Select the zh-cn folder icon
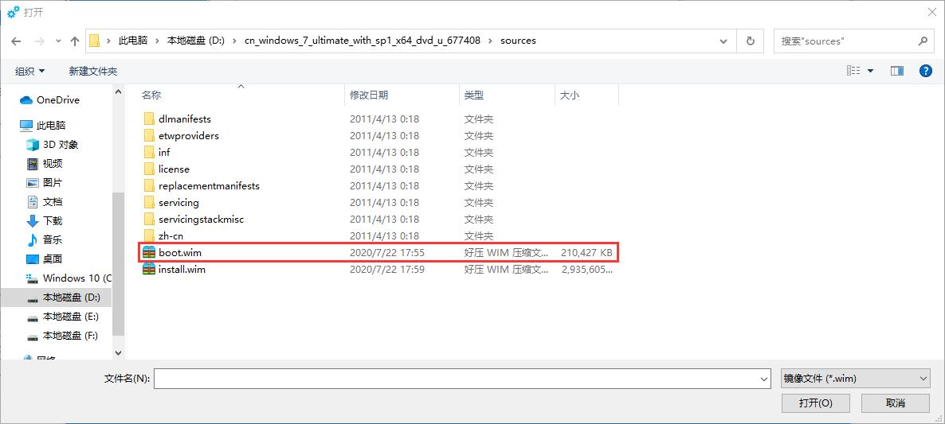945x424 pixels. [150, 235]
